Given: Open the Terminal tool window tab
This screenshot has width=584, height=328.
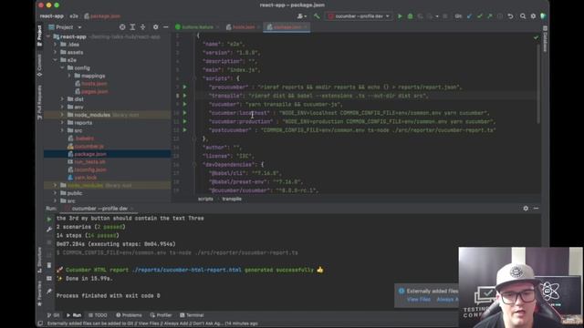Looking at the screenshot, I should click(192, 315).
